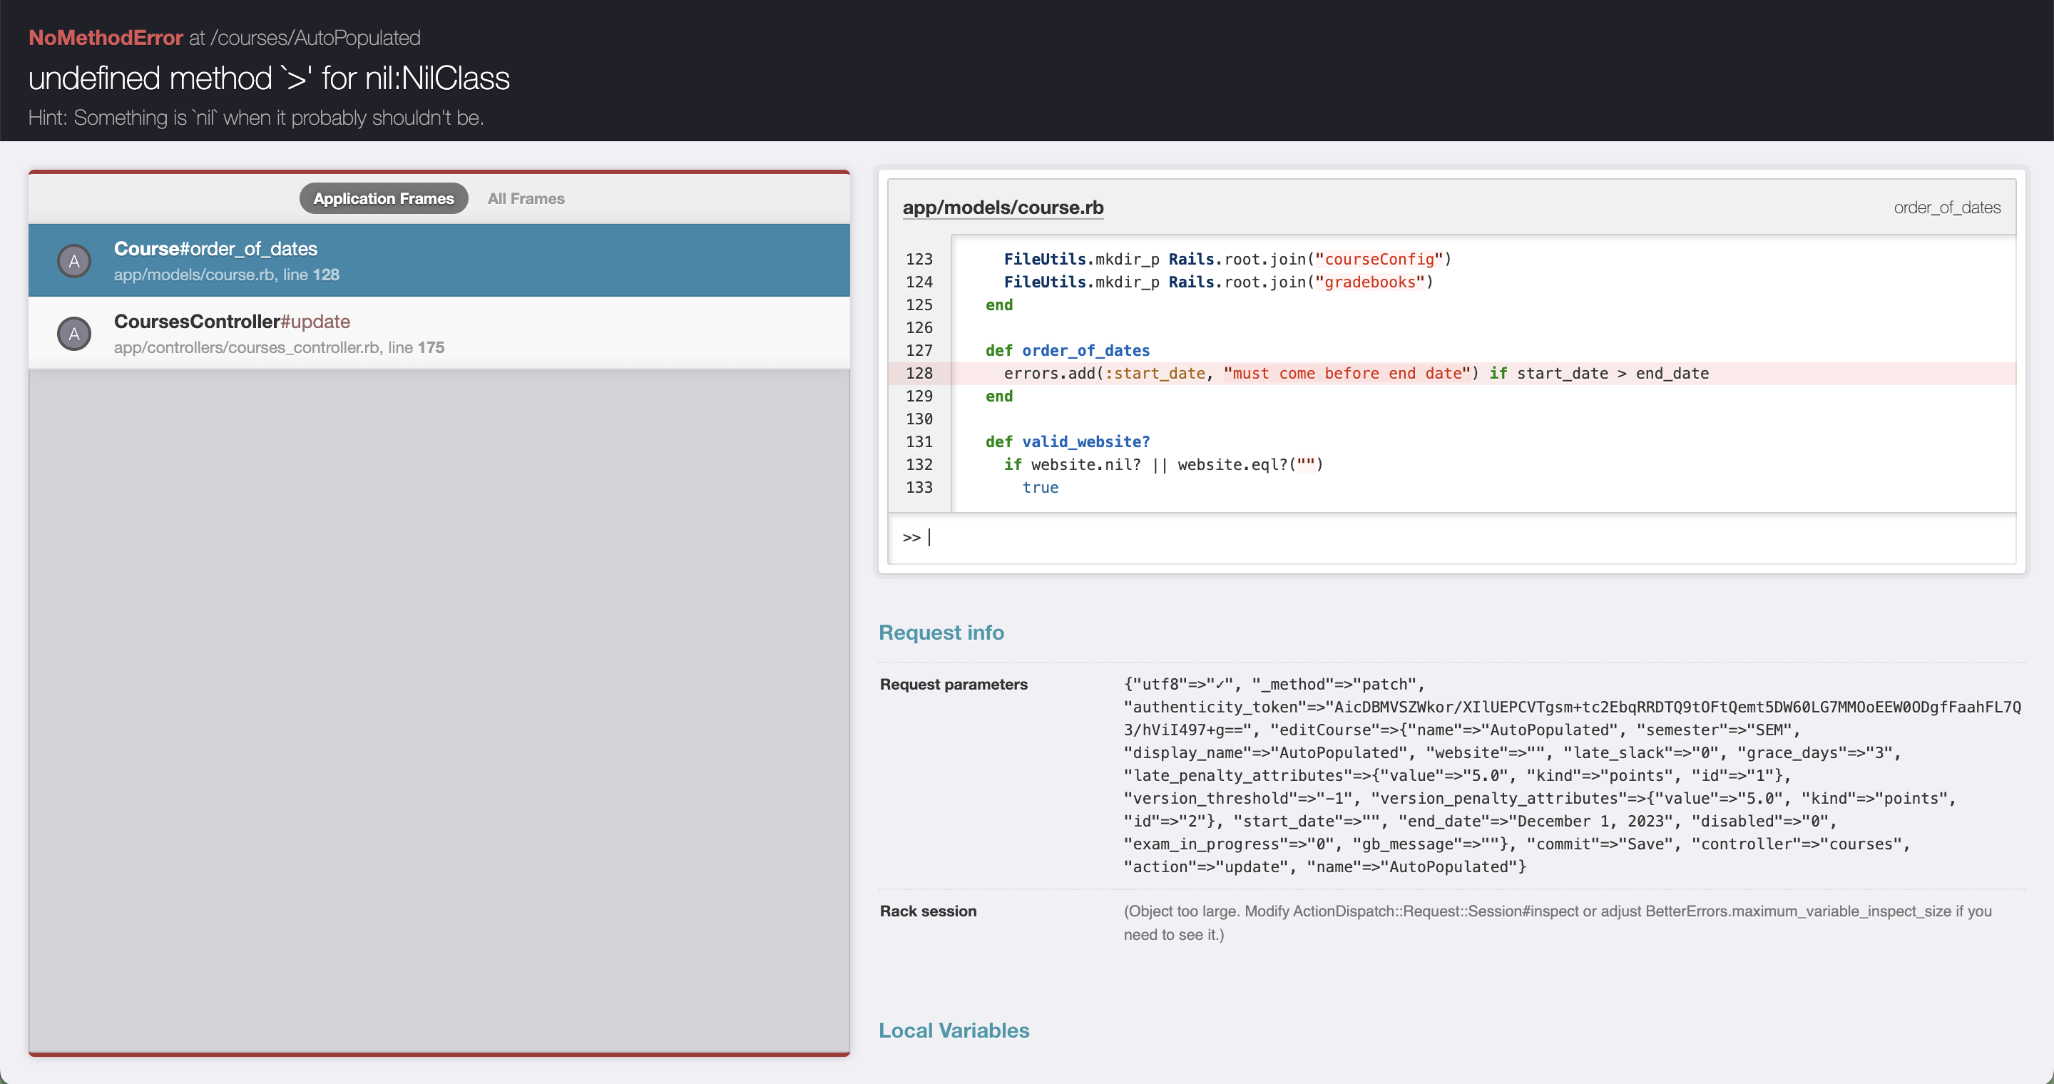Click the Rack session label
The image size is (2054, 1084).
click(927, 911)
